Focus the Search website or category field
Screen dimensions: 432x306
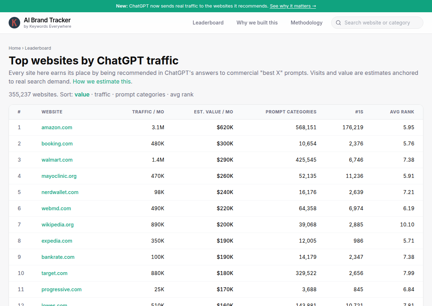click(377, 23)
